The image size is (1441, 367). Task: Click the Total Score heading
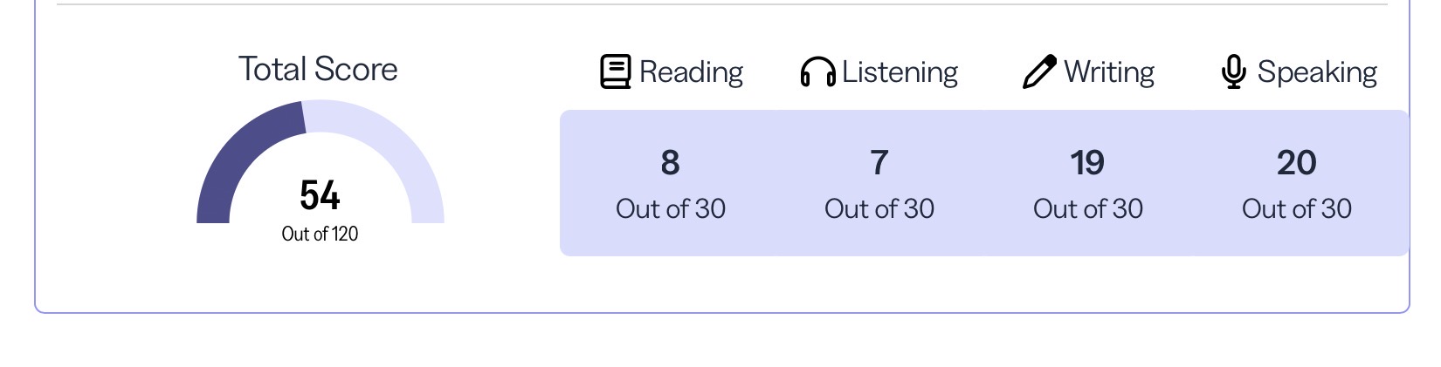pos(318,69)
